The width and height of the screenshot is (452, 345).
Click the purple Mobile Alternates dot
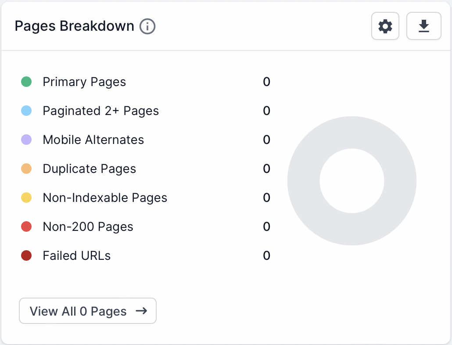click(x=26, y=140)
